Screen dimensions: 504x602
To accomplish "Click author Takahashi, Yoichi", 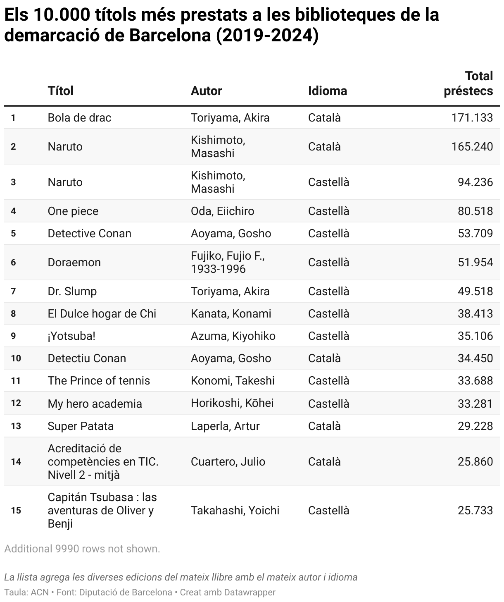I will click(x=235, y=511).
